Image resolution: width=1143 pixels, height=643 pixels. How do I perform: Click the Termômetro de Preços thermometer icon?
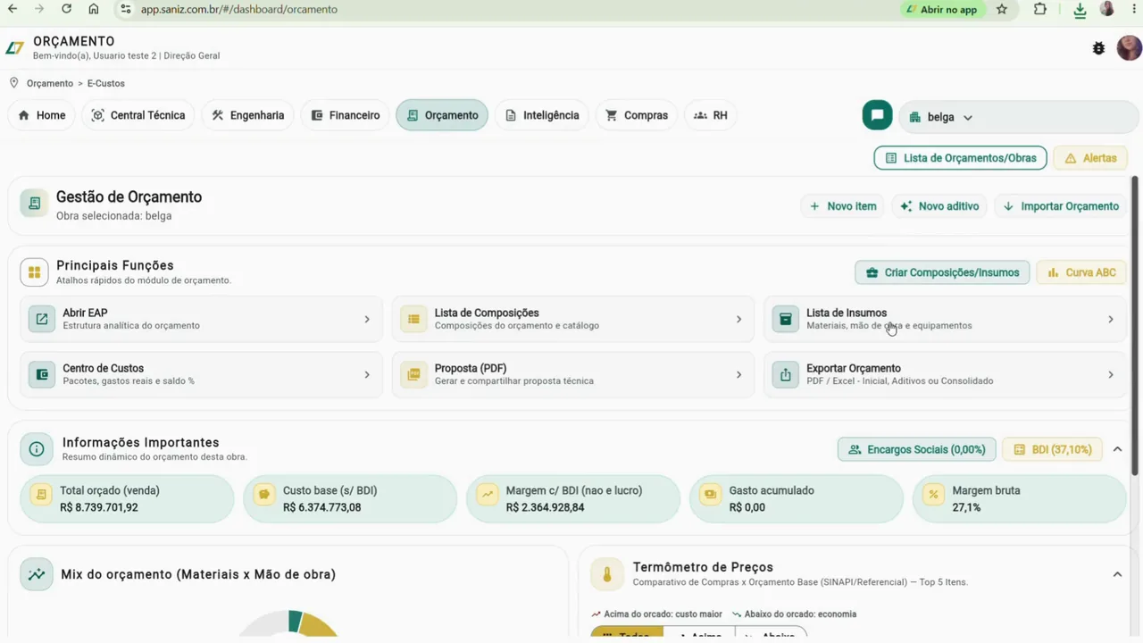[x=607, y=574]
